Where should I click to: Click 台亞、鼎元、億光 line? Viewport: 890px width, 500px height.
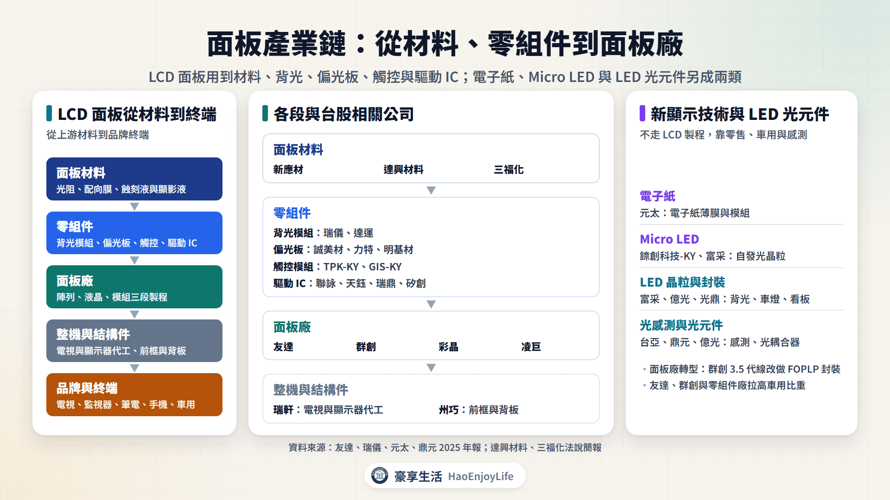(719, 342)
